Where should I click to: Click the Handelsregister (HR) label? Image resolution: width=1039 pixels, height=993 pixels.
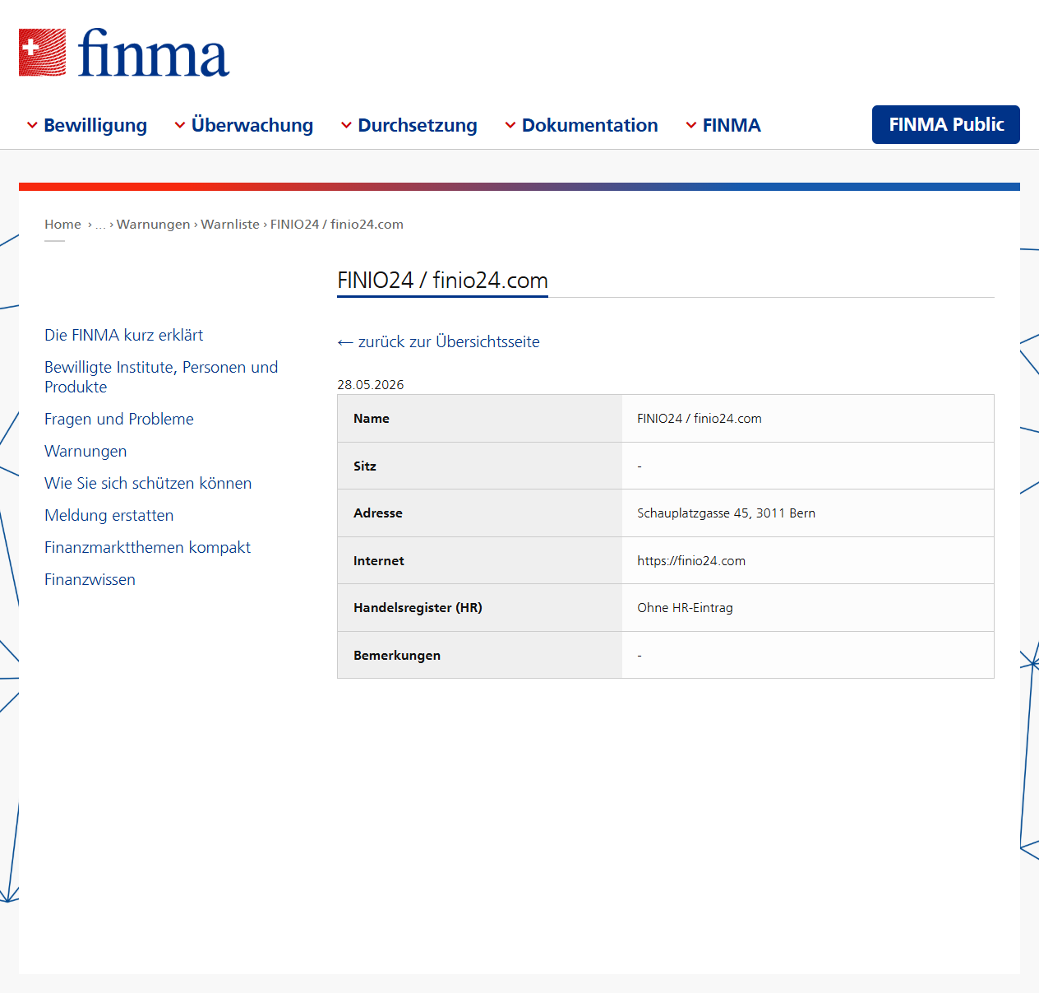click(x=418, y=607)
